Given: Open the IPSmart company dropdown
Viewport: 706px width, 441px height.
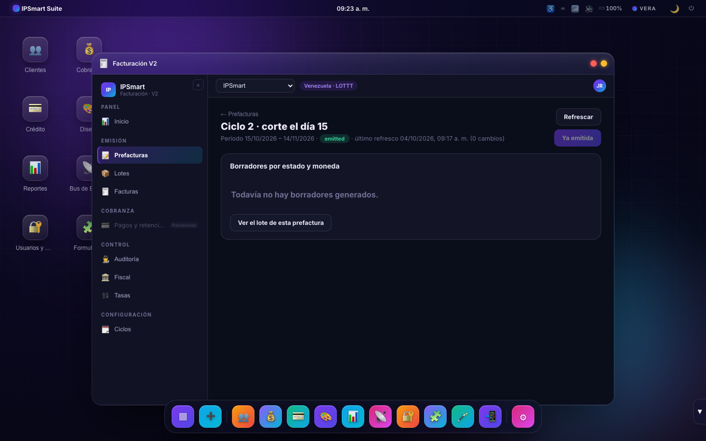Looking at the screenshot, I should pyautogui.click(x=255, y=86).
